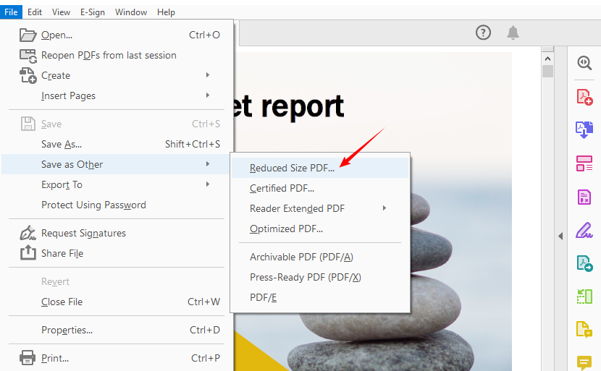Open the search/zoom magnifier tool
601x371 pixels.
[584, 63]
